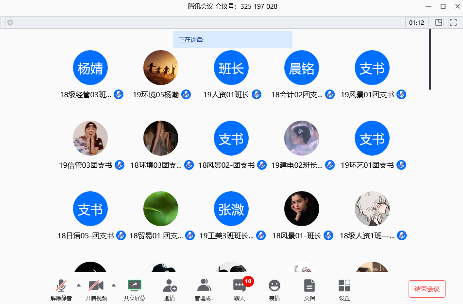
Task: Select green leaf avatar of 18贸易01
Action: point(161,209)
